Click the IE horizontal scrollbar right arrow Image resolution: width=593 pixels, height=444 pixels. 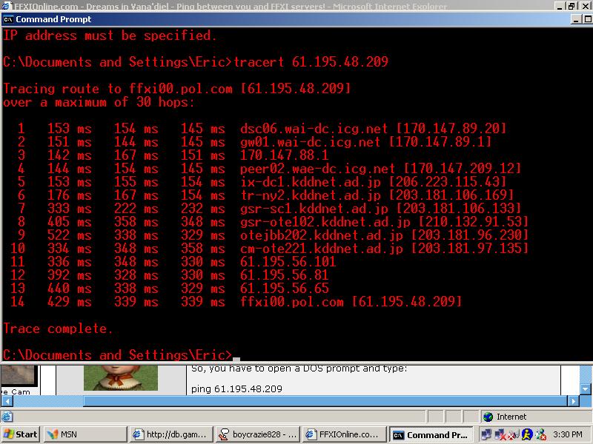573,401
